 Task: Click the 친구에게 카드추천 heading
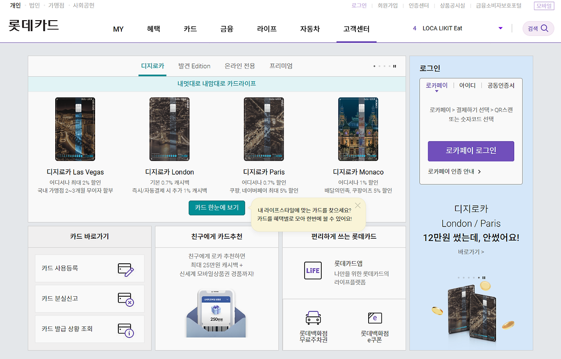[x=217, y=237]
